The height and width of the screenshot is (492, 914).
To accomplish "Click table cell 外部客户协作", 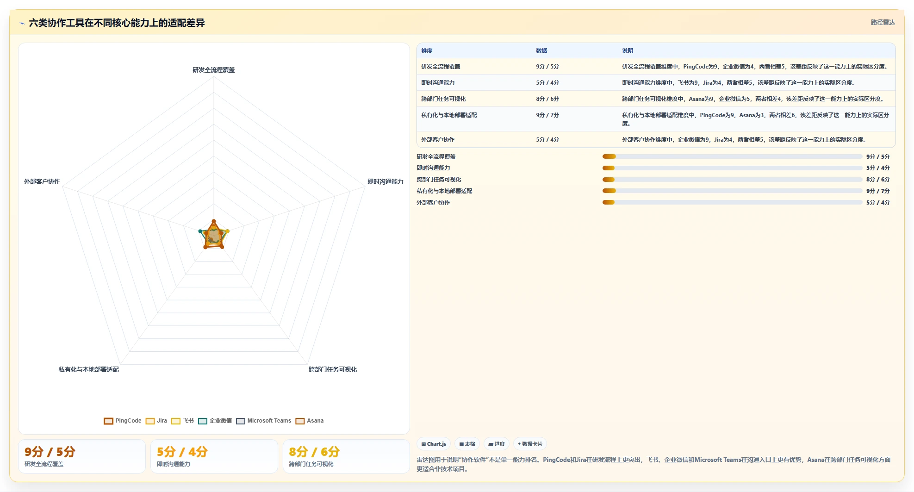I will click(x=438, y=140).
